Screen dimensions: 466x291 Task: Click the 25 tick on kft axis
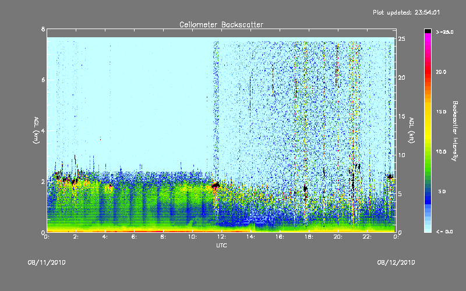(x=402, y=39)
